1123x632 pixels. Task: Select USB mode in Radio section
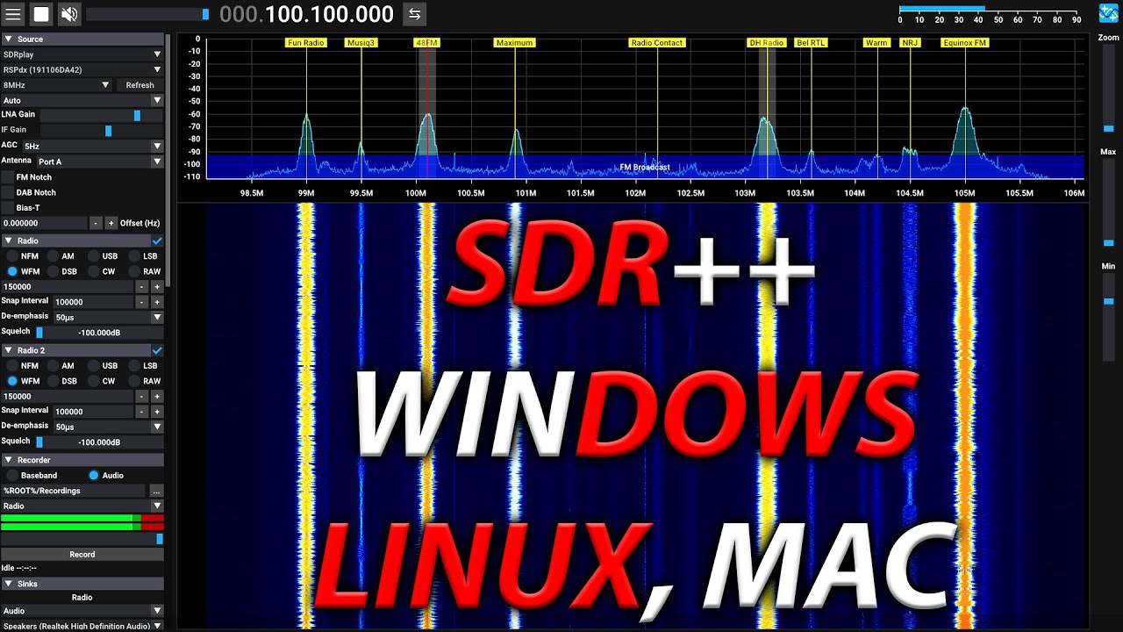click(x=95, y=256)
